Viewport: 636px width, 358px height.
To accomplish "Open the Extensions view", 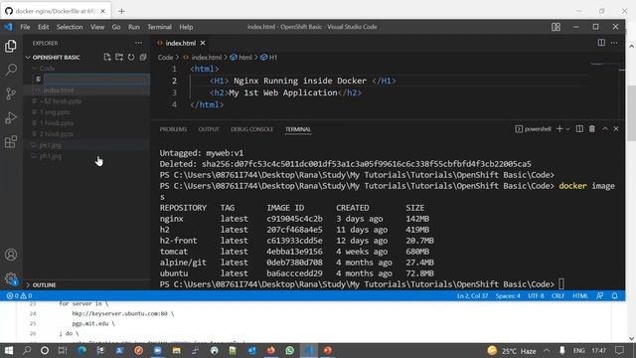I will 11,141.
